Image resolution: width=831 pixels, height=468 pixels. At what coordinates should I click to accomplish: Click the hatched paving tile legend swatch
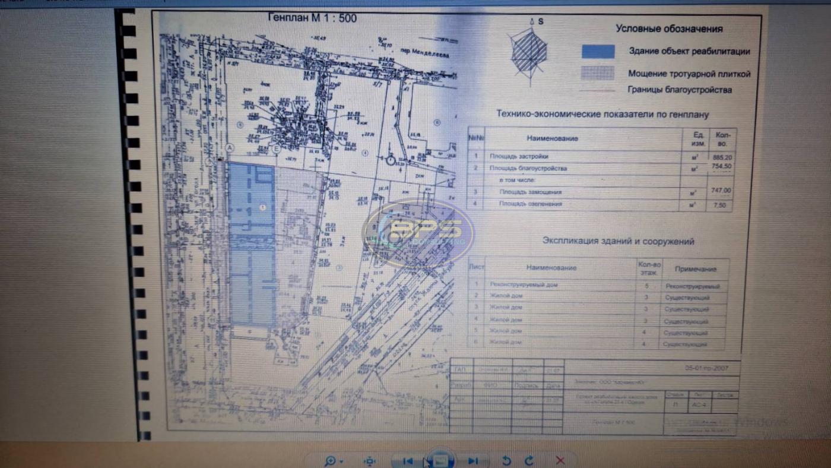(598, 73)
